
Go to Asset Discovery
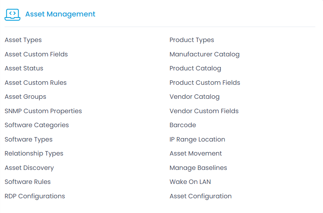click(x=29, y=168)
